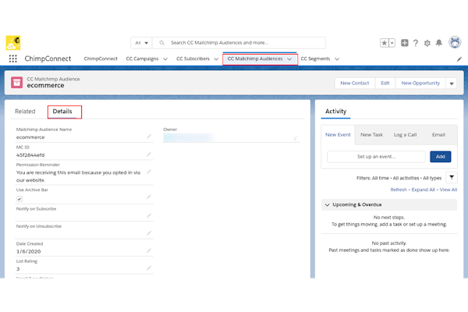Open the activity filter funnel button
468x312 pixels.
coord(452,178)
